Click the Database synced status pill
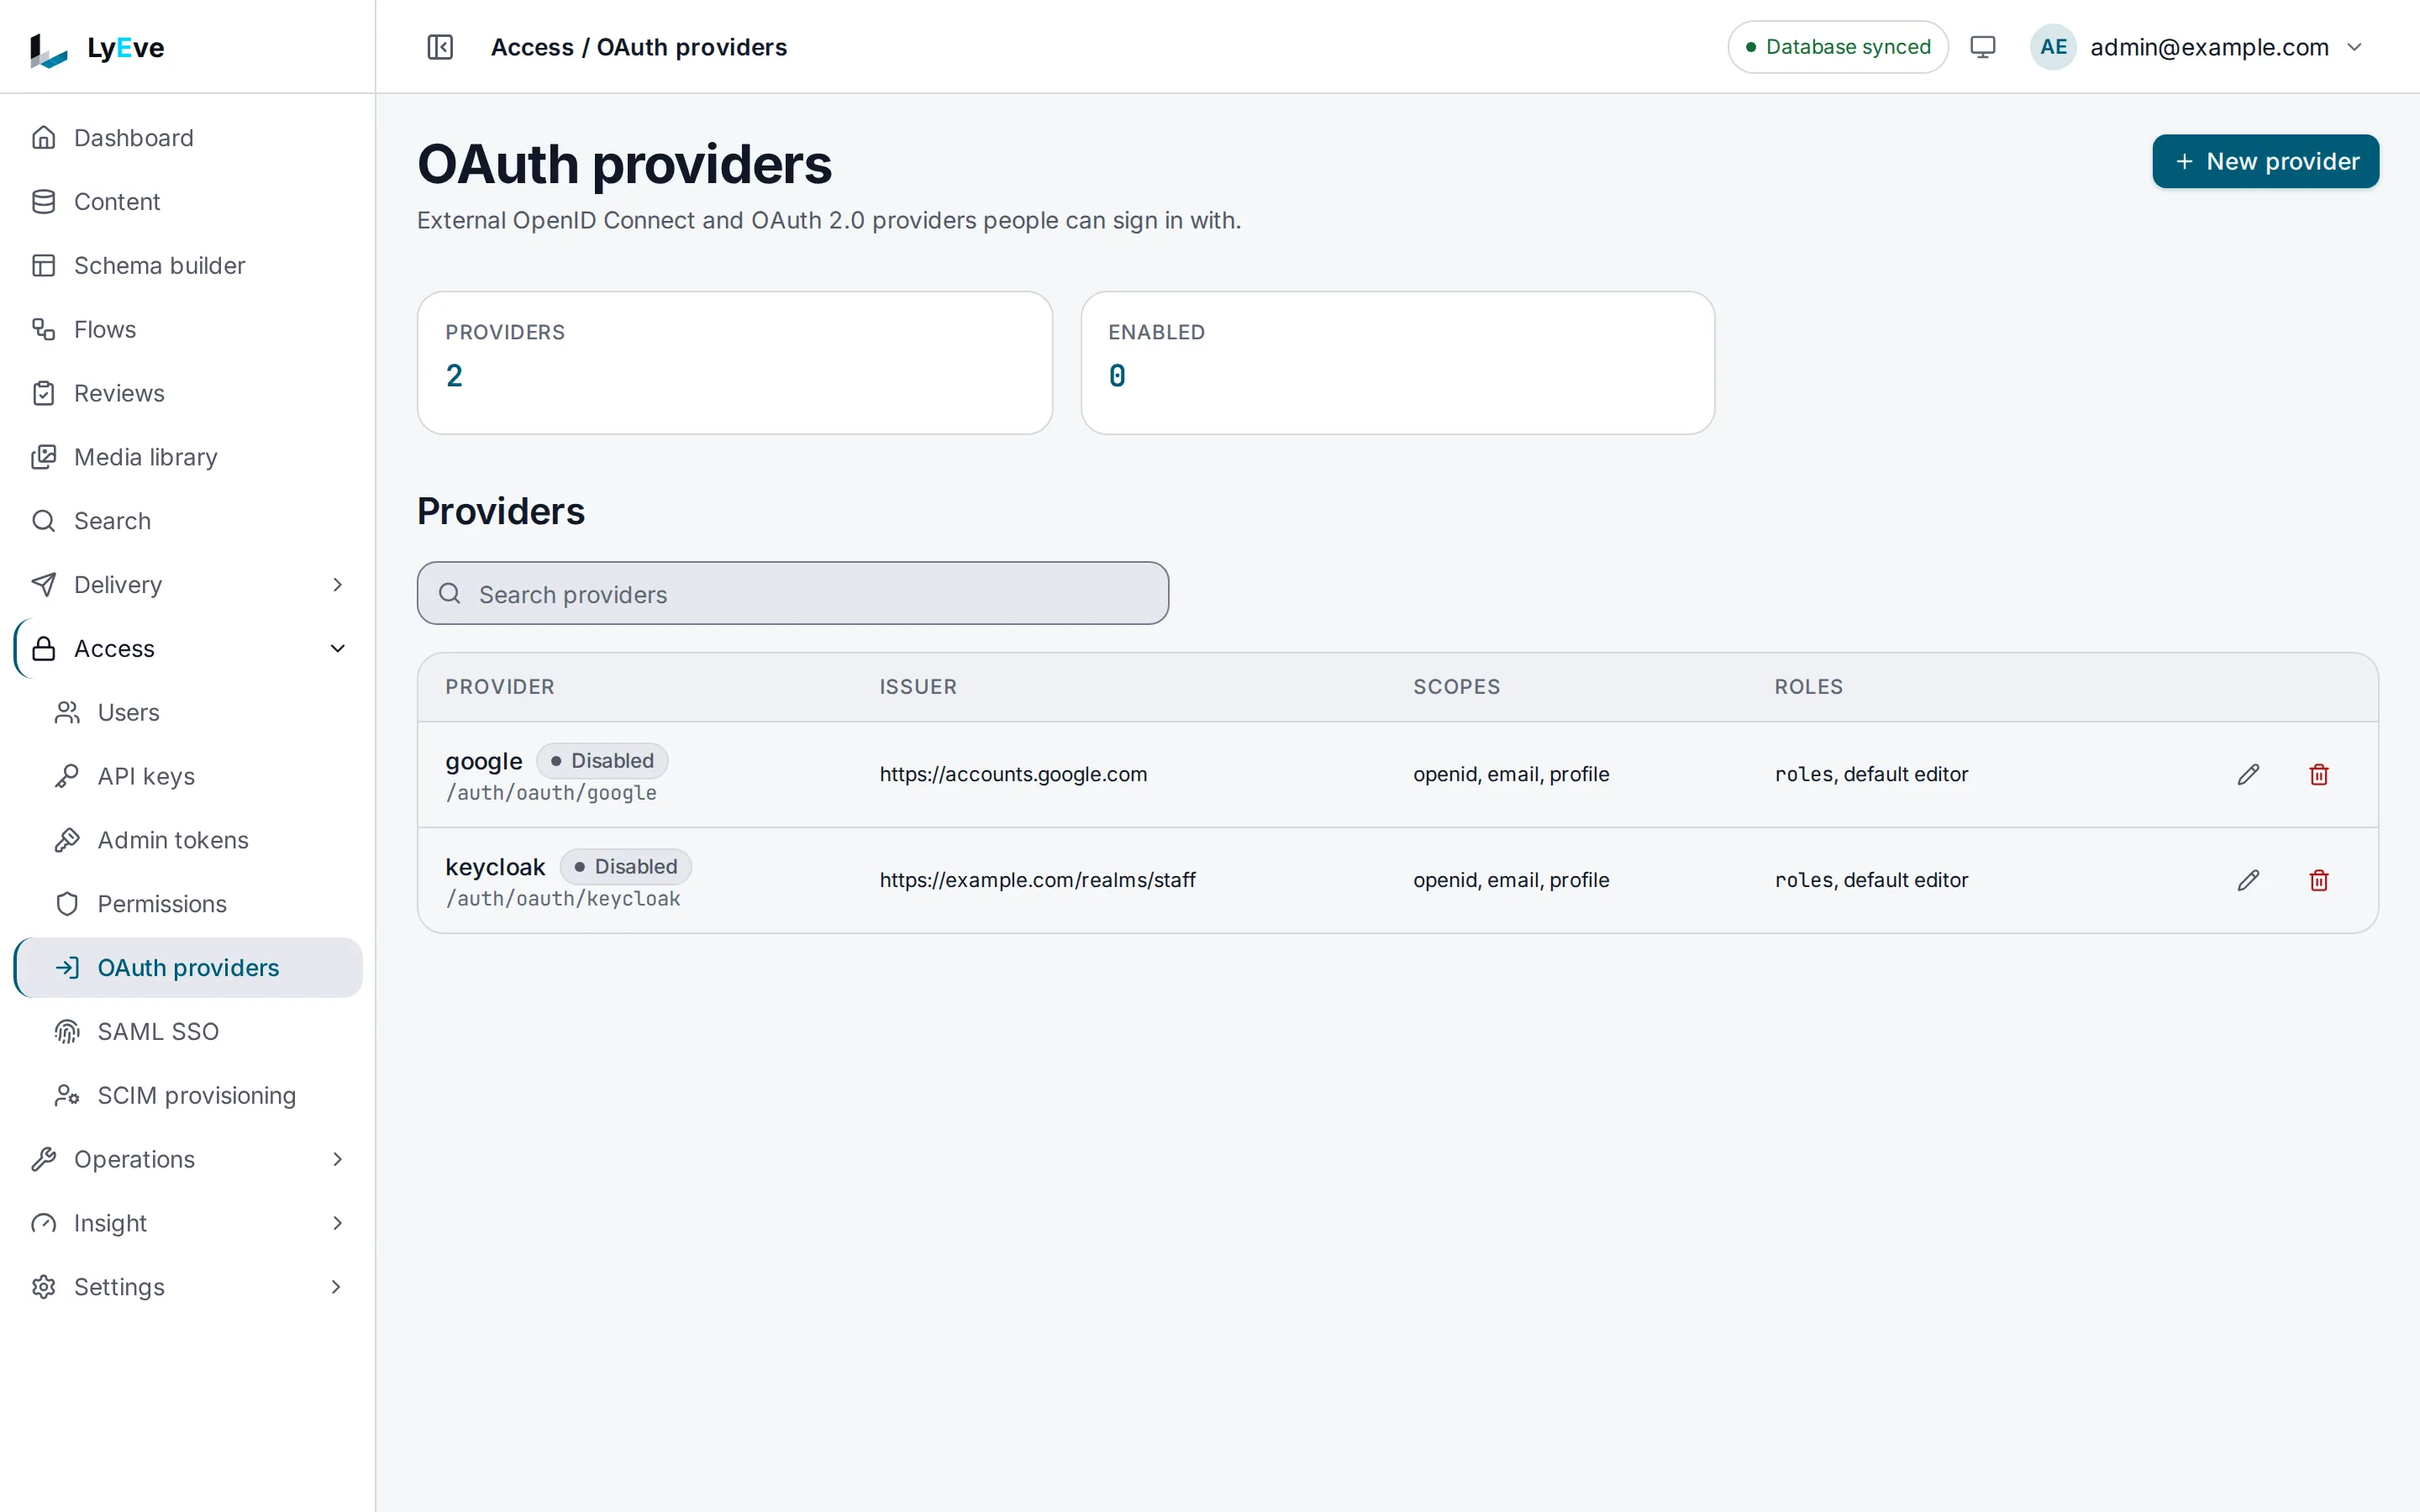 point(1838,47)
